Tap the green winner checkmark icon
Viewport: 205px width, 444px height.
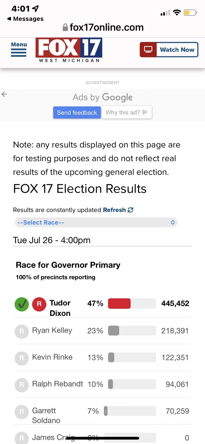(22, 304)
